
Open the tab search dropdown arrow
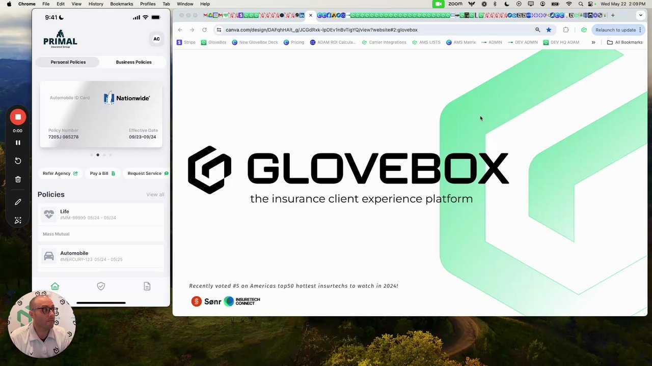tap(640, 15)
